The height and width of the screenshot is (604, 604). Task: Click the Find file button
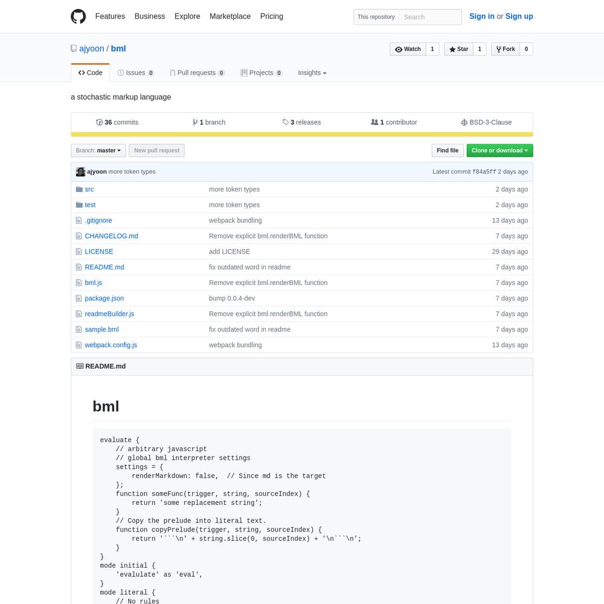[448, 150]
